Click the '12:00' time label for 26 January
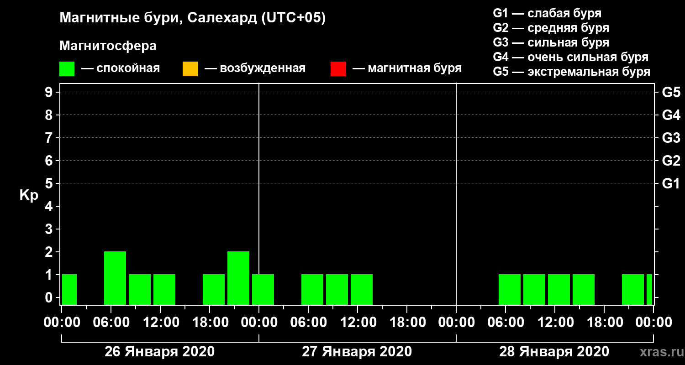The image size is (685, 365). coord(160,322)
